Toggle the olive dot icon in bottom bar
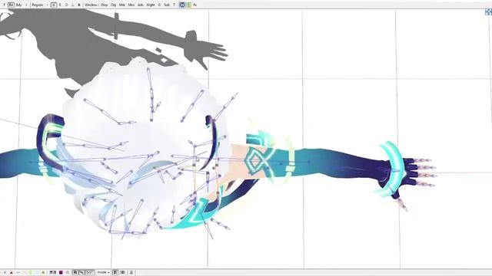Viewport: 492px width, 276px height. 43,273
